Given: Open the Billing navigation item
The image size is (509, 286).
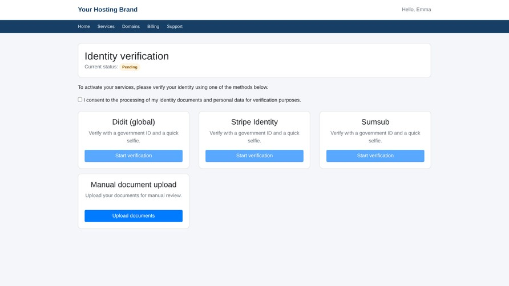Looking at the screenshot, I should point(153,27).
